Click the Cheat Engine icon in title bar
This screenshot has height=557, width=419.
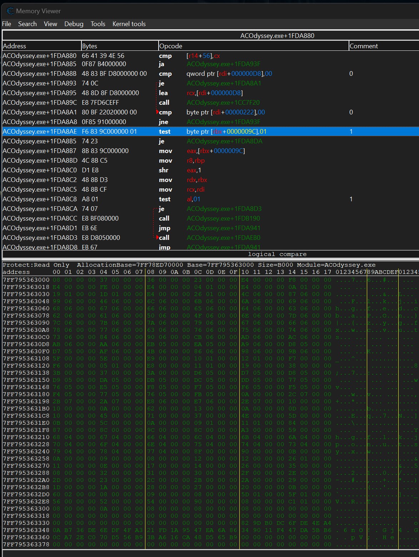pyautogui.click(x=10, y=11)
